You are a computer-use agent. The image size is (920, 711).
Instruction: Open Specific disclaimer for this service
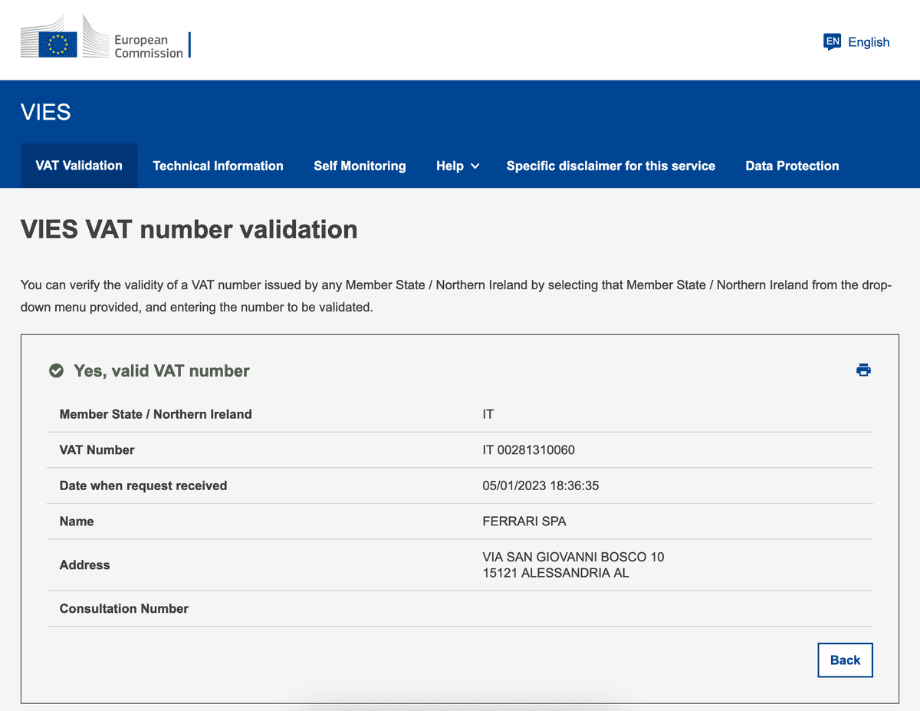click(x=610, y=166)
